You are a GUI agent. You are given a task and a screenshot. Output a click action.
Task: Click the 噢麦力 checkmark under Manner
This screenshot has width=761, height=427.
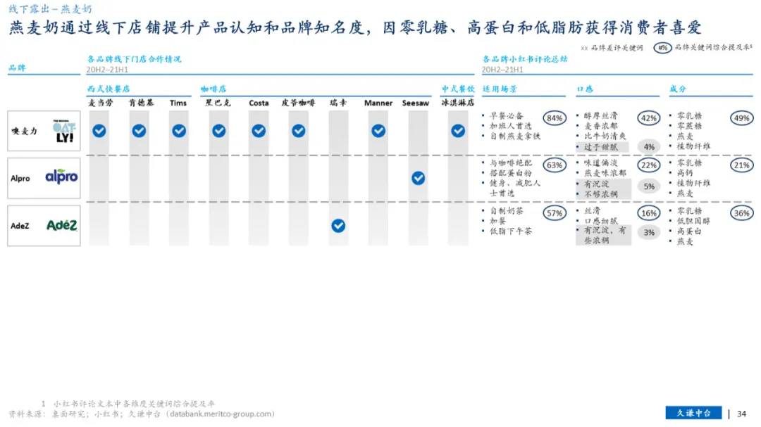point(378,131)
